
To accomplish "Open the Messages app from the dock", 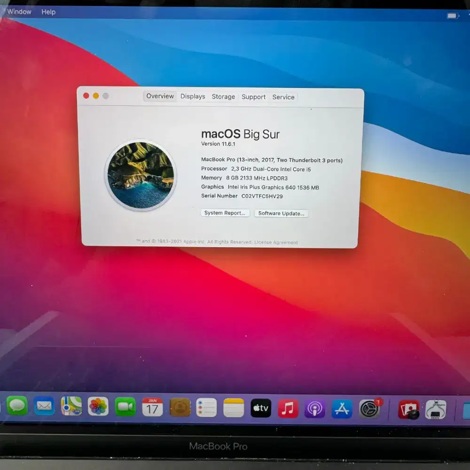I will click(x=17, y=407).
